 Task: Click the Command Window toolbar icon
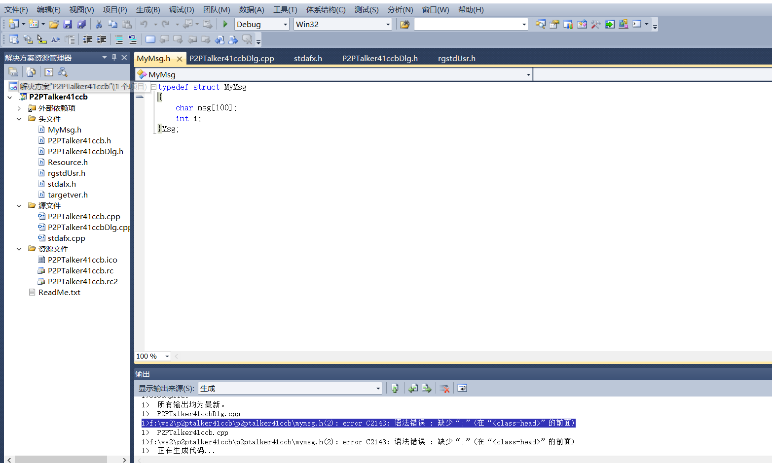click(x=637, y=24)
